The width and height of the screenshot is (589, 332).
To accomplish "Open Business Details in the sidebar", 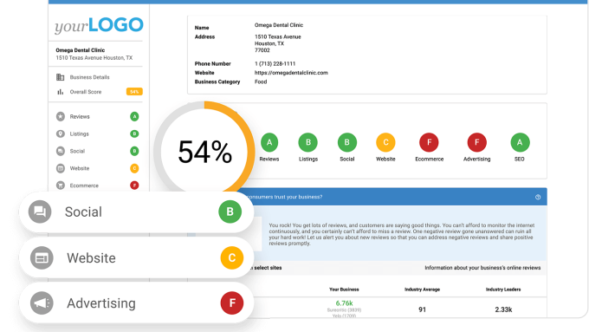I will (89, 77).
